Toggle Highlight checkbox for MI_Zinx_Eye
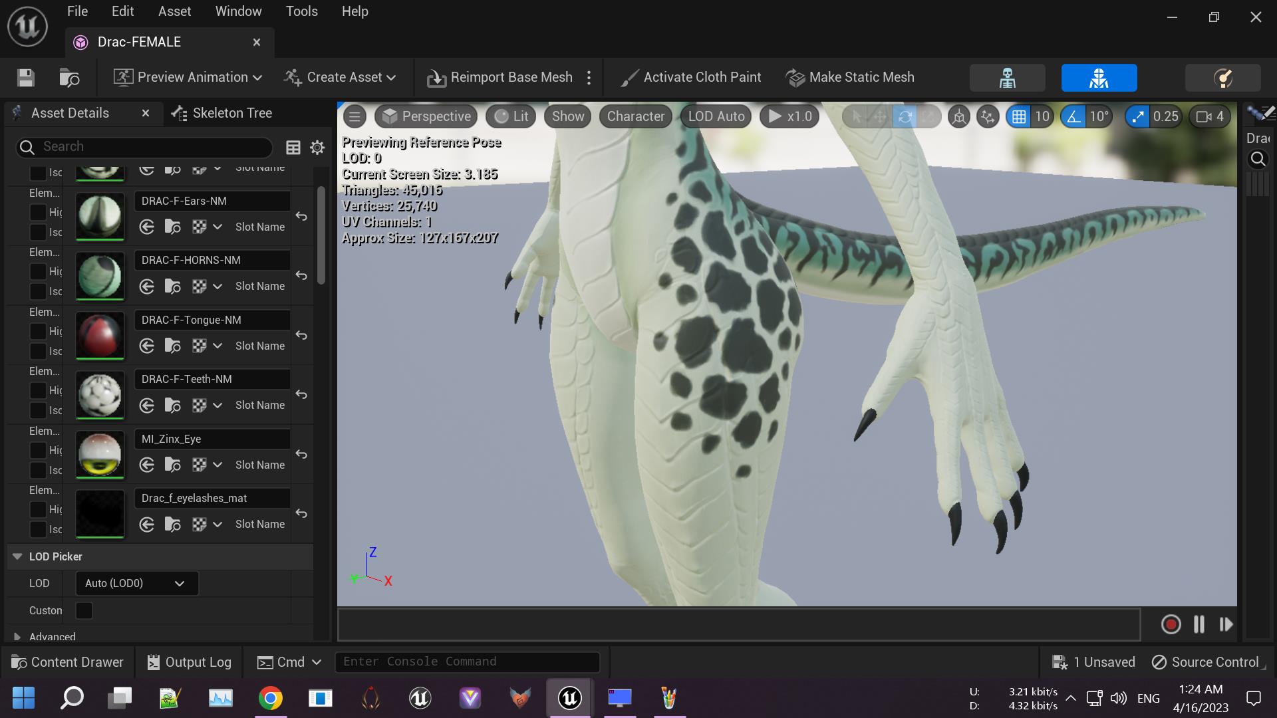Screen dimensions: 1277x718 (x=38, y=450)
